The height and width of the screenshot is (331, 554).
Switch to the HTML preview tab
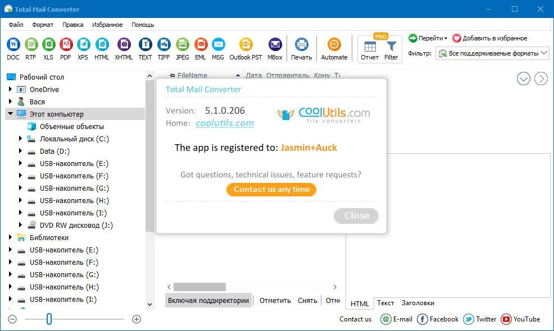360,304
